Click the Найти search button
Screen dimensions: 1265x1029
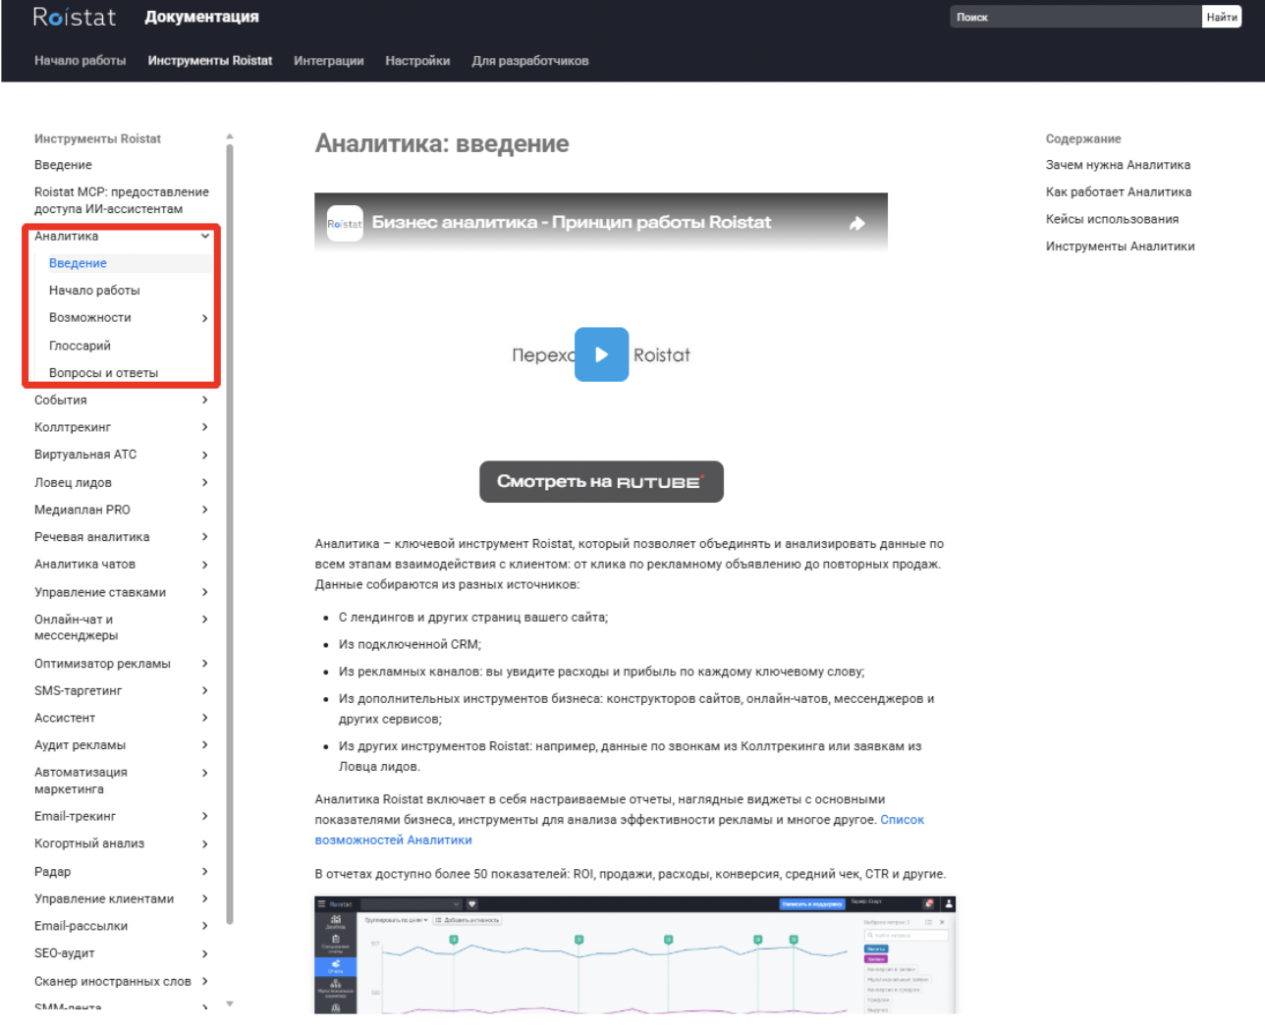click(1222, 17)
